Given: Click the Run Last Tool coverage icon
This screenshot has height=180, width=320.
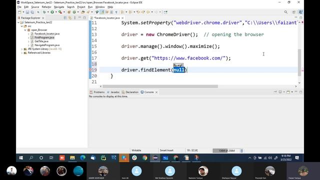Looking at the screenshot, I should pyautogui.click(x=60, y=12).
